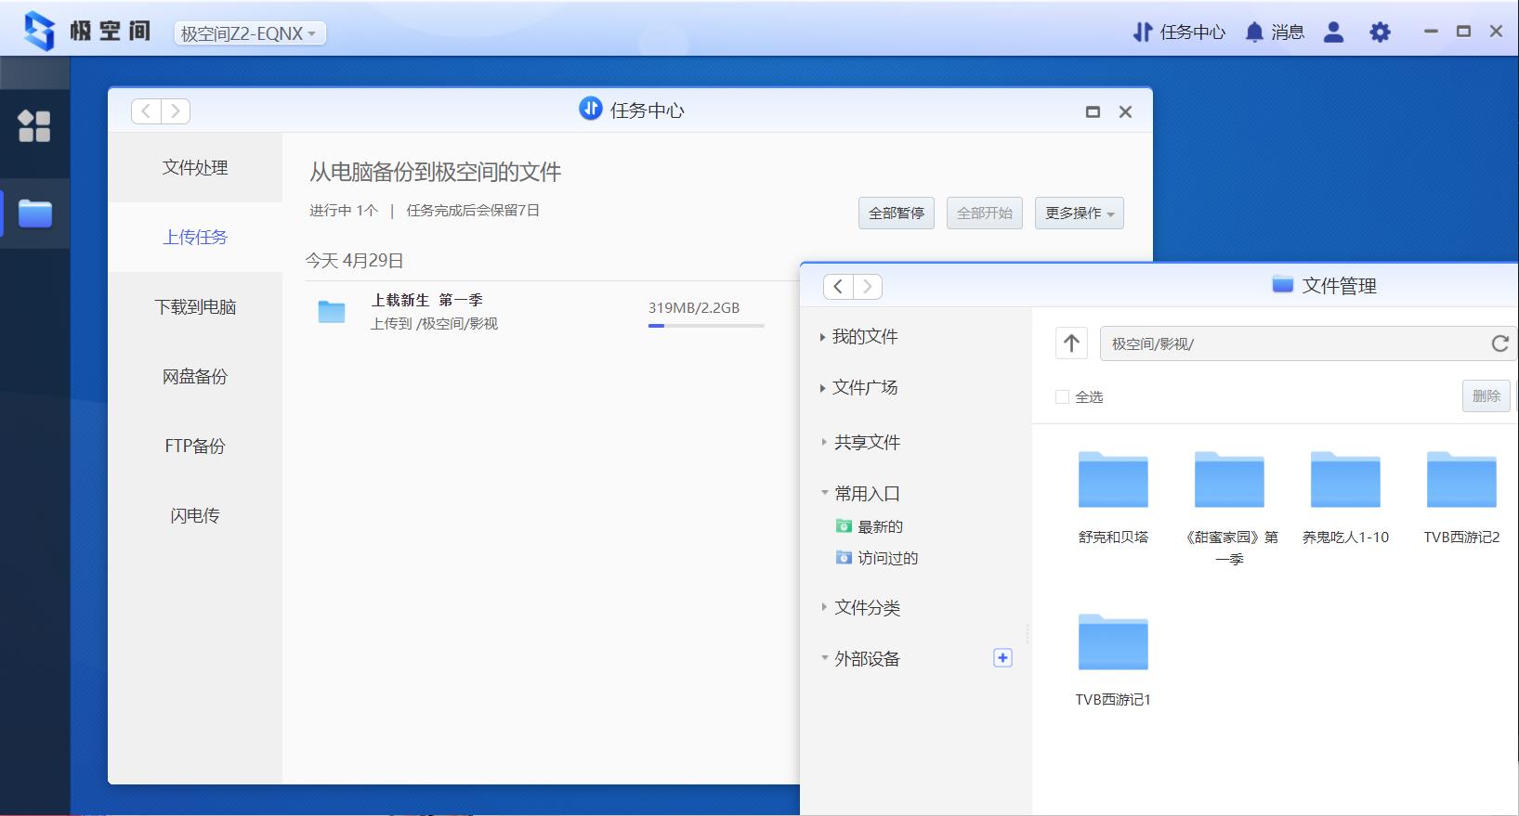The width and height of the screenshot is (1519, 816).
Task: Switch to the 文件处理 tab
Action: (195, 167)
